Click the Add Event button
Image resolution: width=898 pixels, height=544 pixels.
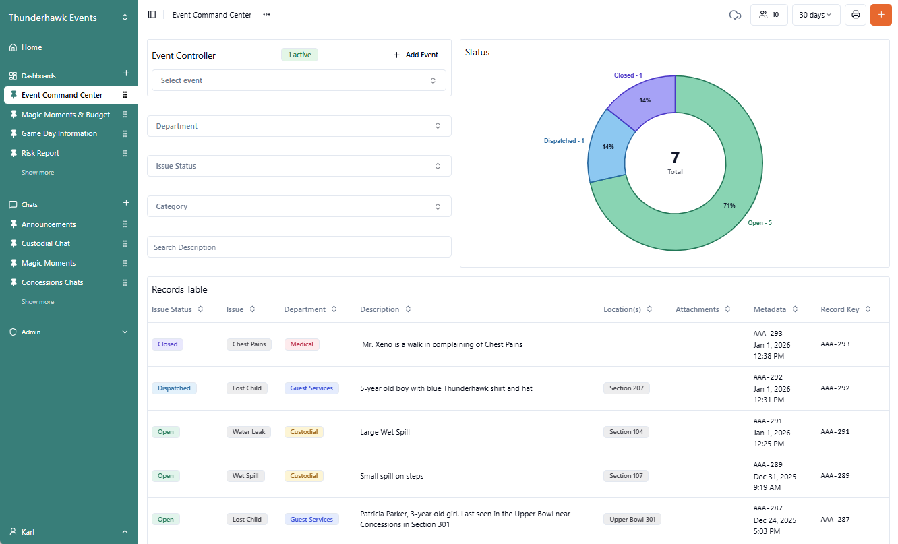click(x=416, y=55)
